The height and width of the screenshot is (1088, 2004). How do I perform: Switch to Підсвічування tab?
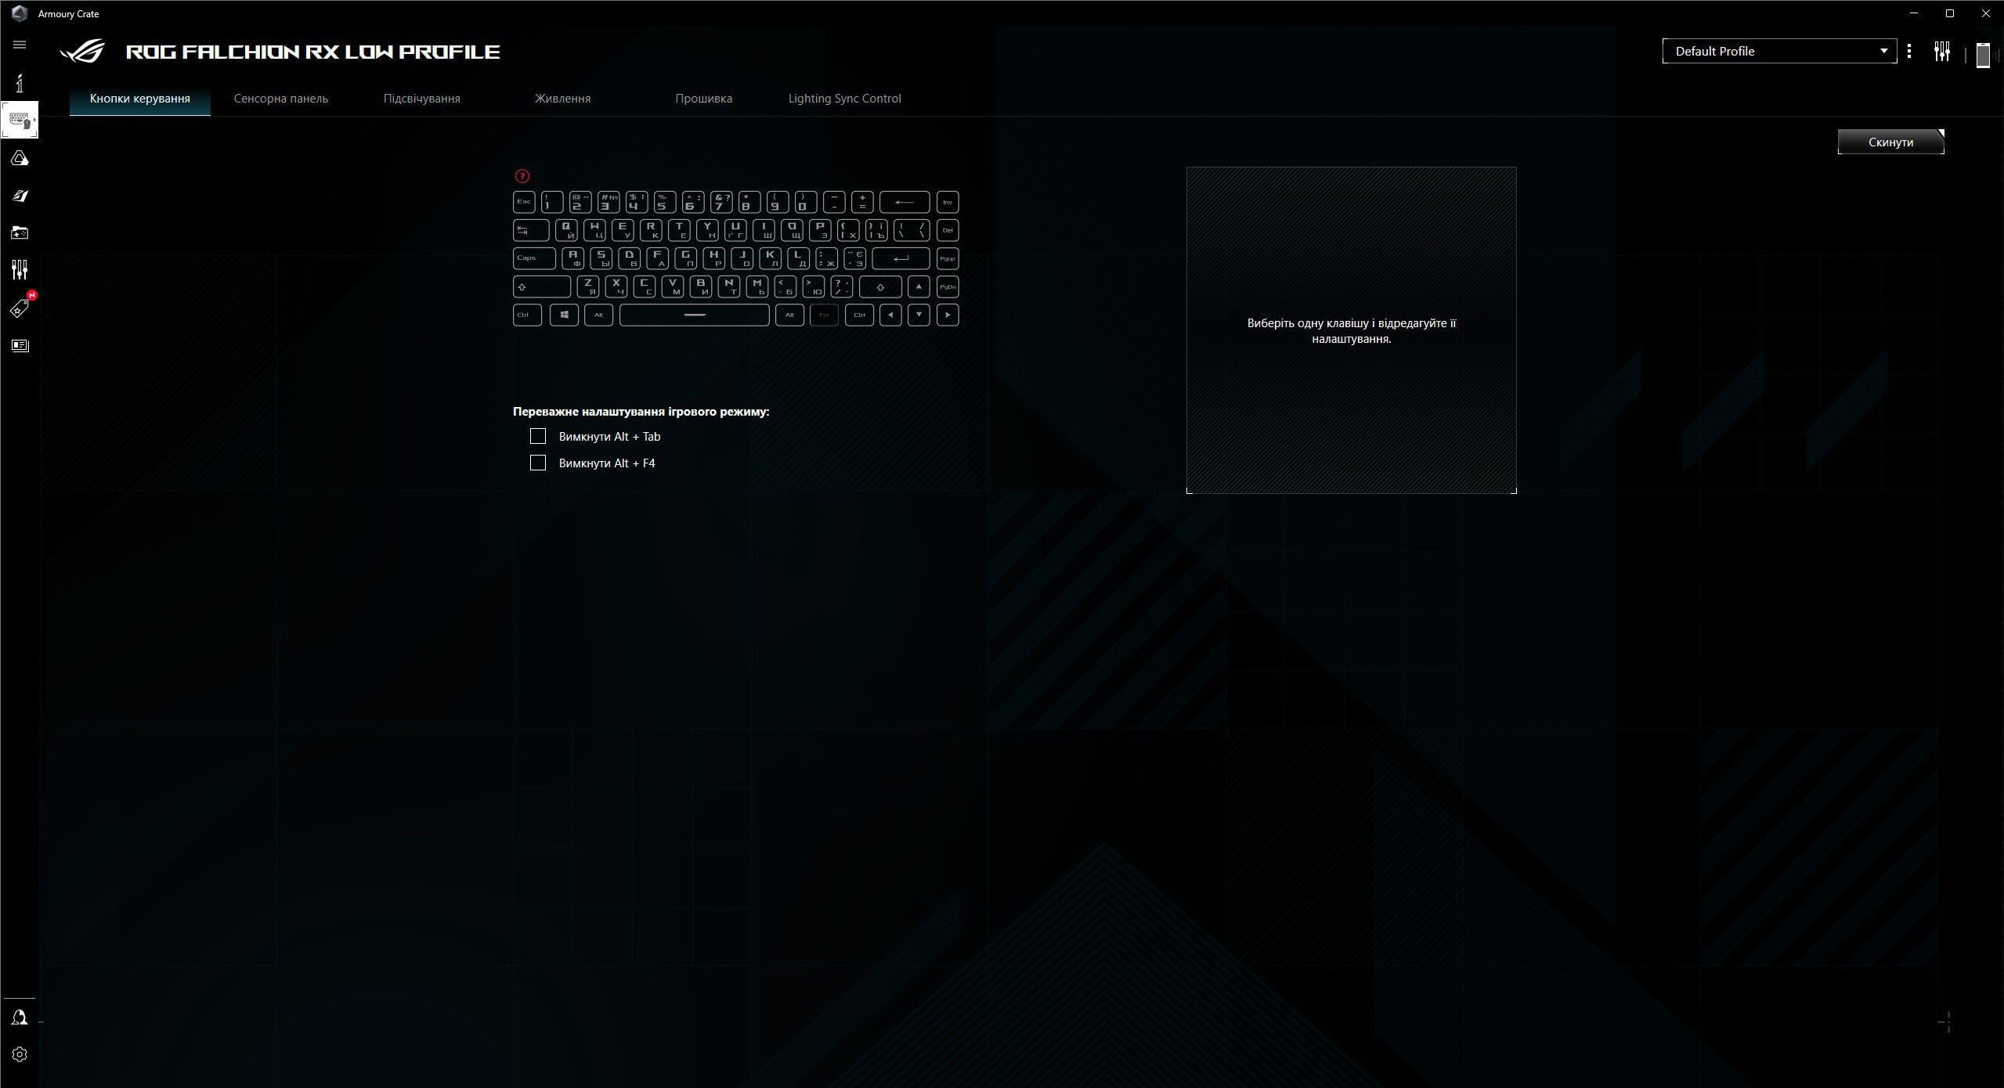tap(422, 99)
